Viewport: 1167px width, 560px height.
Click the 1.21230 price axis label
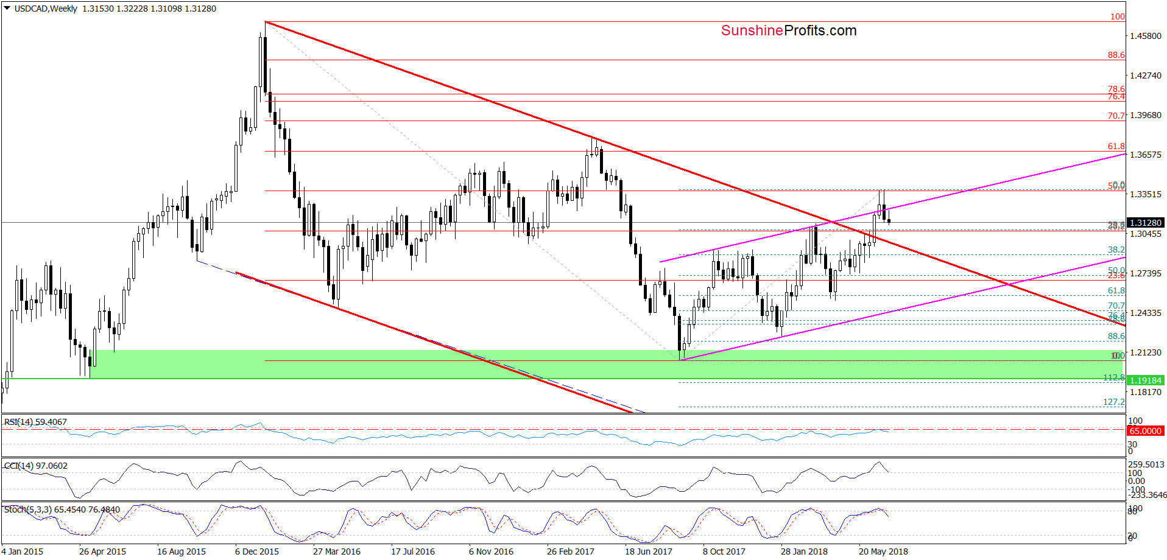coord(1146,352)
